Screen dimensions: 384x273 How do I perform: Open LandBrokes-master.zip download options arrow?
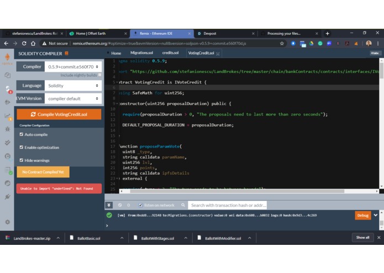pos(58,238)
